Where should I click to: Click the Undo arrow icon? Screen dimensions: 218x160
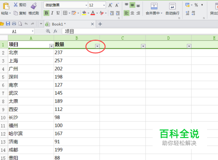pyautogui.click(x=26, y=24)
